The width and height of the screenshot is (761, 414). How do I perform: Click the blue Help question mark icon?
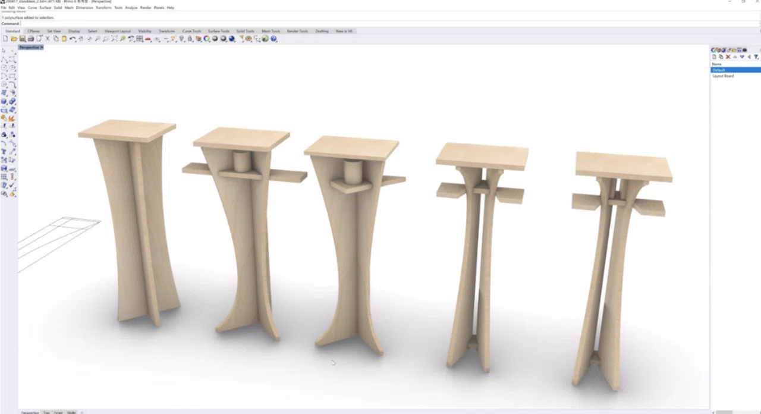[x=274, y=39]
